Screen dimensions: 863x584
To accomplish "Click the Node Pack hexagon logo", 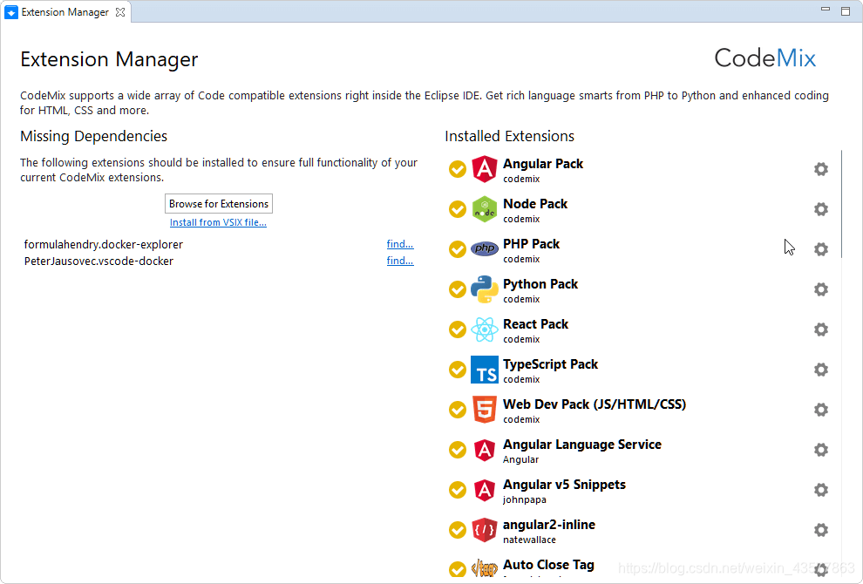I will click(485, 209).
